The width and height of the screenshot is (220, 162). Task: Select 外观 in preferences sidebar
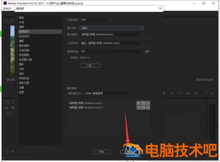coord(22,22)
